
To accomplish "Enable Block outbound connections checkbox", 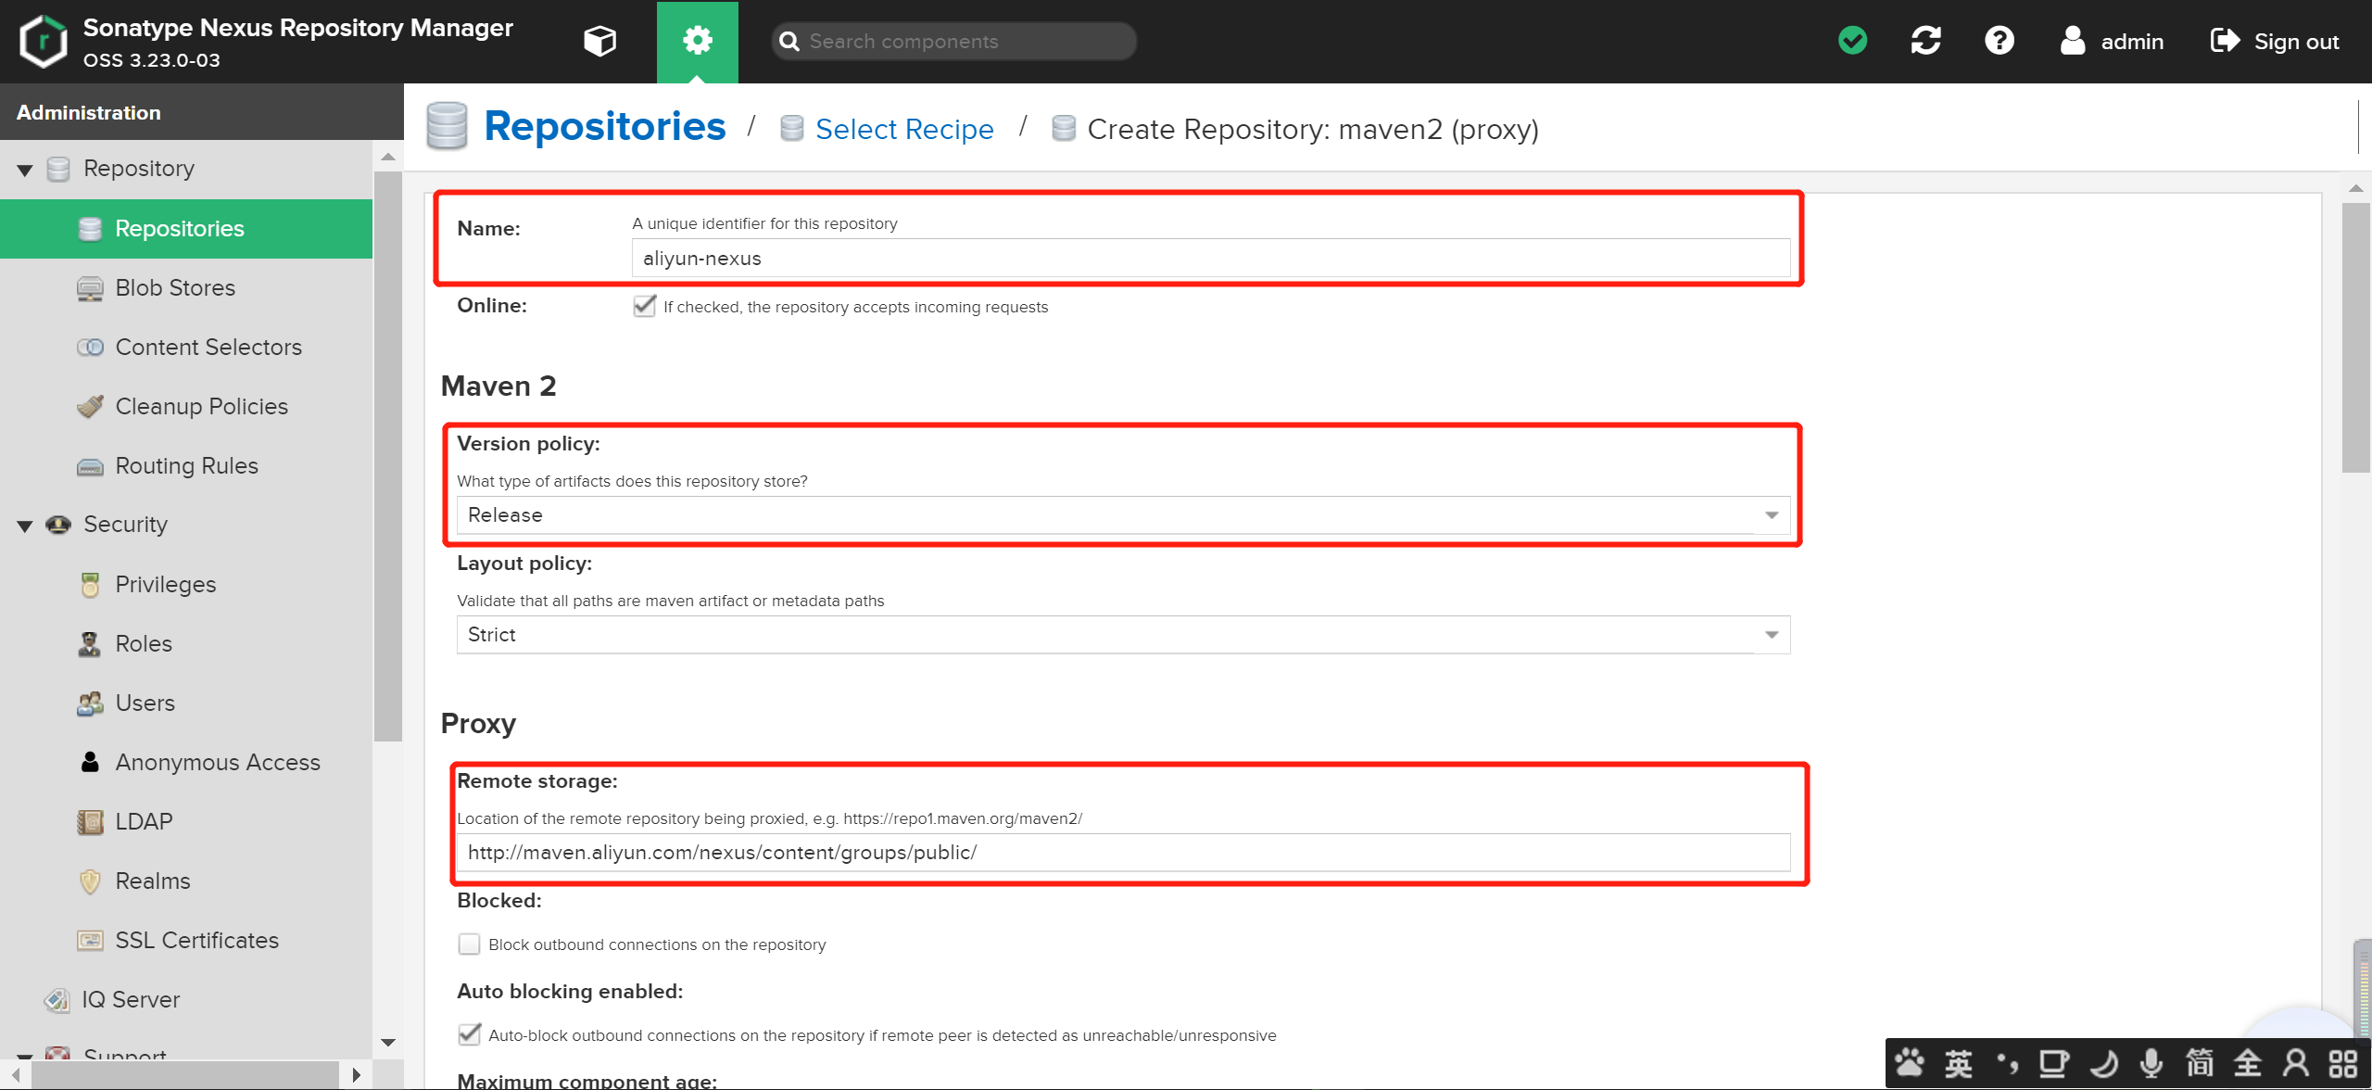I will 470,944.
